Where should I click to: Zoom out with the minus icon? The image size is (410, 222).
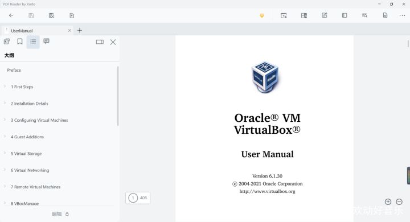pyautogui.click(x=399, y=202)
